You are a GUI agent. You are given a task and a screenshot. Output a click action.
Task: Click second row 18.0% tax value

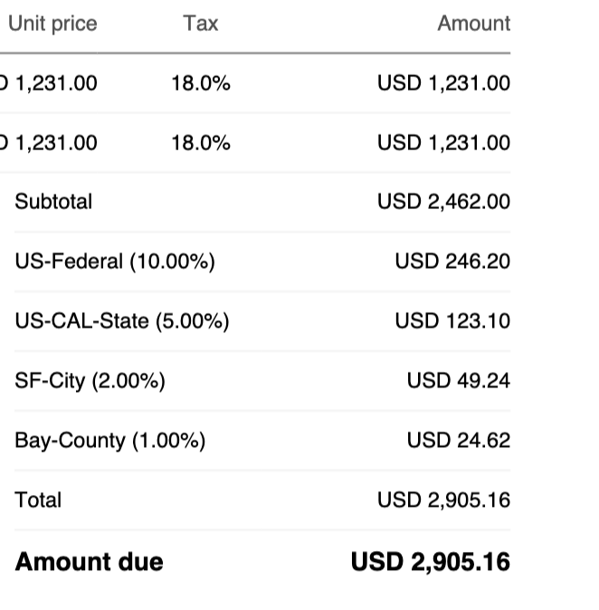200,143
